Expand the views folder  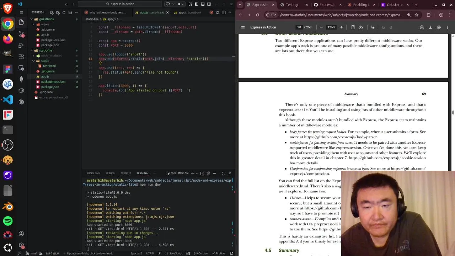pos(45,25)
